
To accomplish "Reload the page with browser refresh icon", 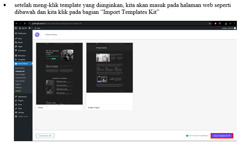I will (x=25, y=24).
